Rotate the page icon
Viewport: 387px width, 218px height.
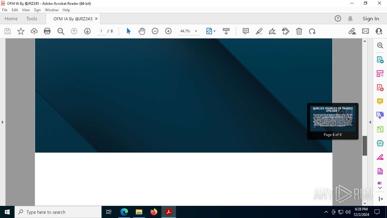tap(312, 31)
